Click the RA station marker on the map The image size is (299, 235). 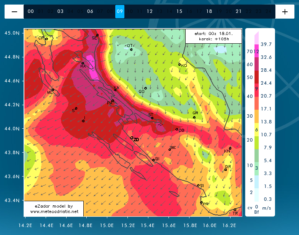pyautogui.click(x=83, y=63)
